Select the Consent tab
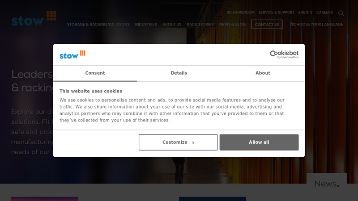The height and width of the screenshot is (201, 358). click(x=95, y=73)
